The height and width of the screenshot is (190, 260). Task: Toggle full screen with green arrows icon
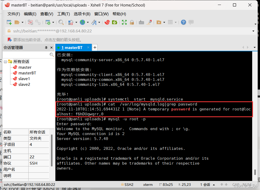coord(124,22)
